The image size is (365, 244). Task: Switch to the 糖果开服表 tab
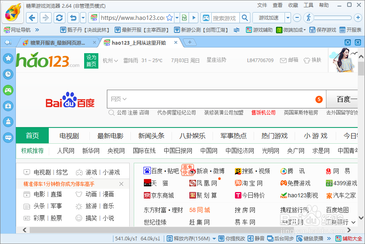click(57, 43)
